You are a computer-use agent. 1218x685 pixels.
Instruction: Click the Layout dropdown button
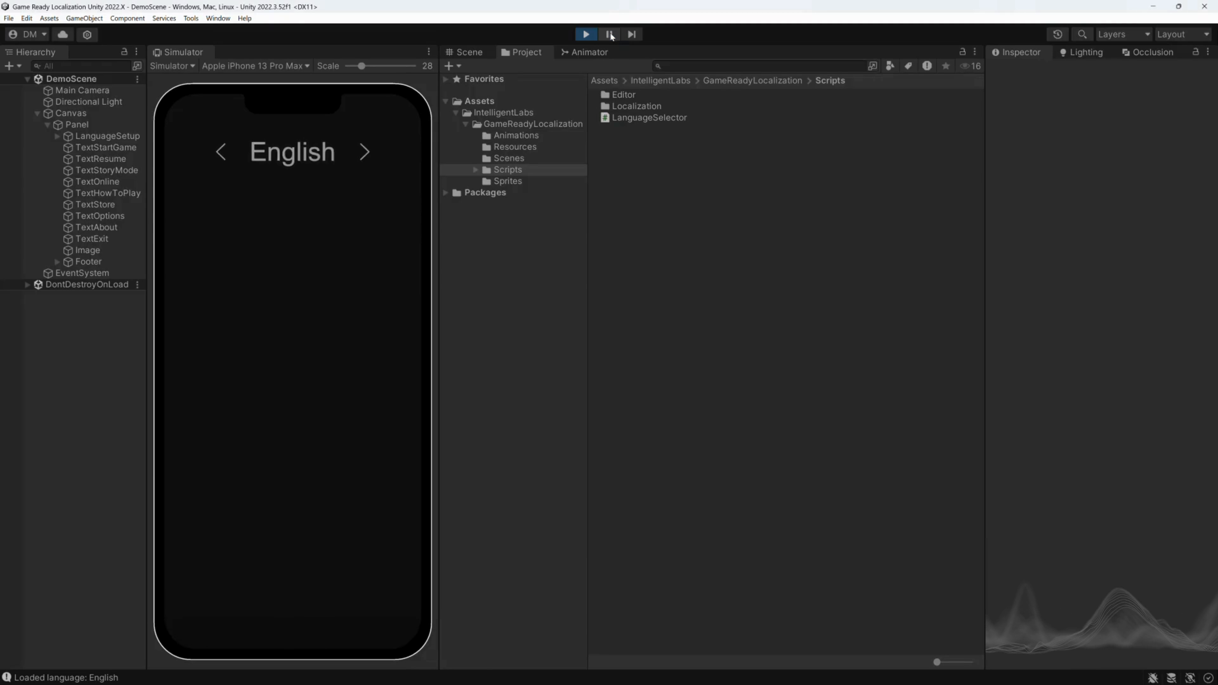click(x=1183, y=34)
